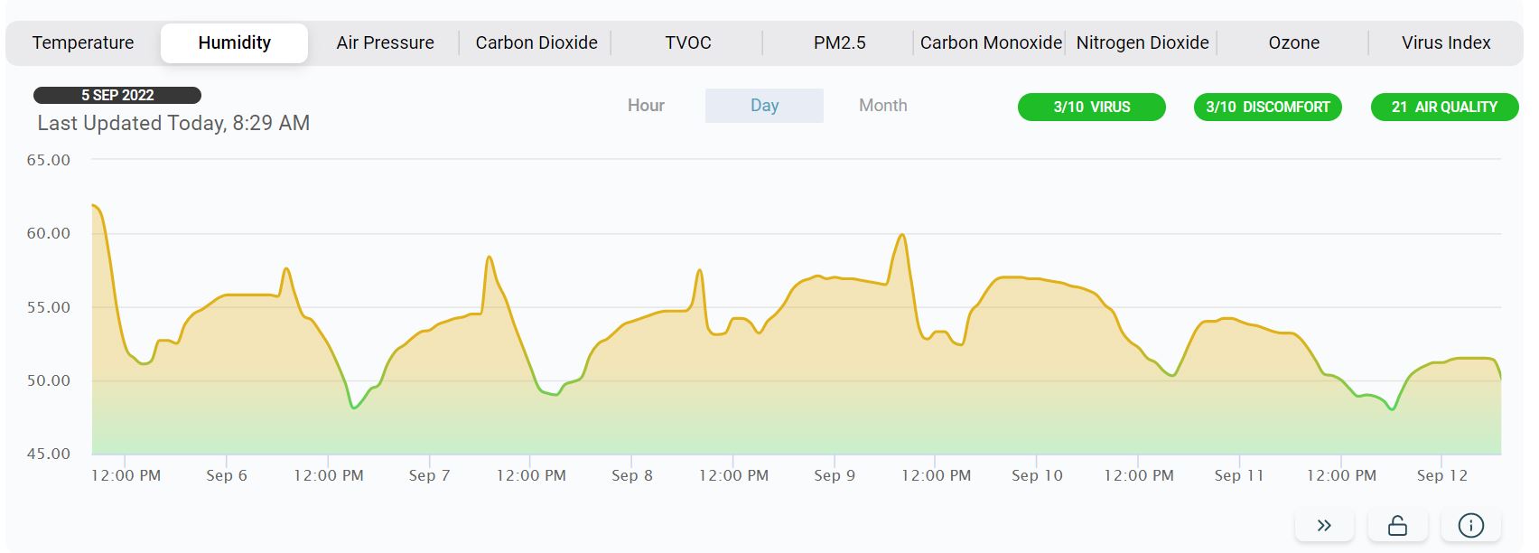Switch to the Temperature tab
This screenshot has width=1539, height=553.
83,42
